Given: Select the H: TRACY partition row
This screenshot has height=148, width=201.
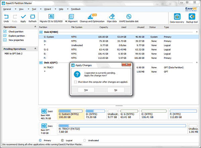Looking at the screenshot, I should (x=119, y=68).
